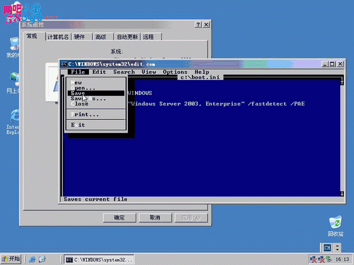Choose Save As... in the File menu
This screenshot has width=354, height=265.
pos(96,98)
